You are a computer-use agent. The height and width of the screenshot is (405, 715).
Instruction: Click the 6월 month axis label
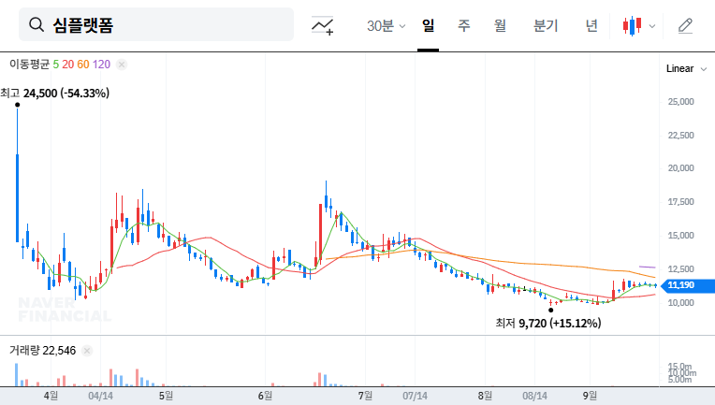point(265,396)
